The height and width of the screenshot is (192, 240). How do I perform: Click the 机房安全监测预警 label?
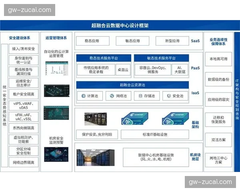(x=56, y=140)
